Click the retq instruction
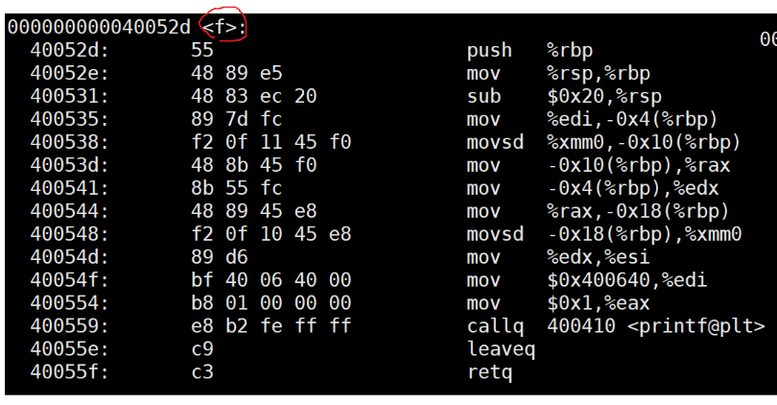Image resolution: width=777 pixels, height=405 pixels. (x=489, y=372)
